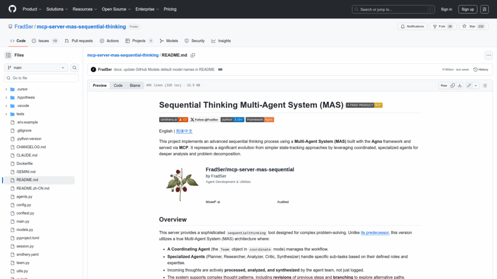Open the three-dot more options menu

pos(488,55)
